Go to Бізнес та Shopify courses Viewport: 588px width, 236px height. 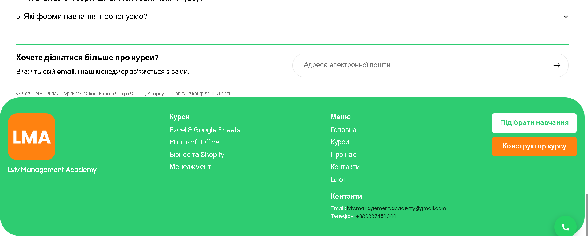(197, 155)
